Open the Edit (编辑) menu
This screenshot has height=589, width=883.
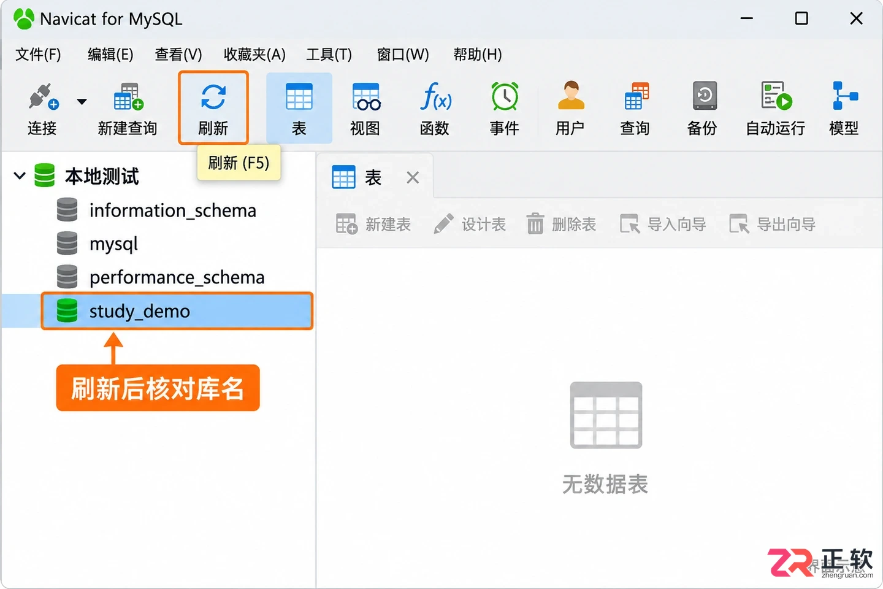click(110, 55)
